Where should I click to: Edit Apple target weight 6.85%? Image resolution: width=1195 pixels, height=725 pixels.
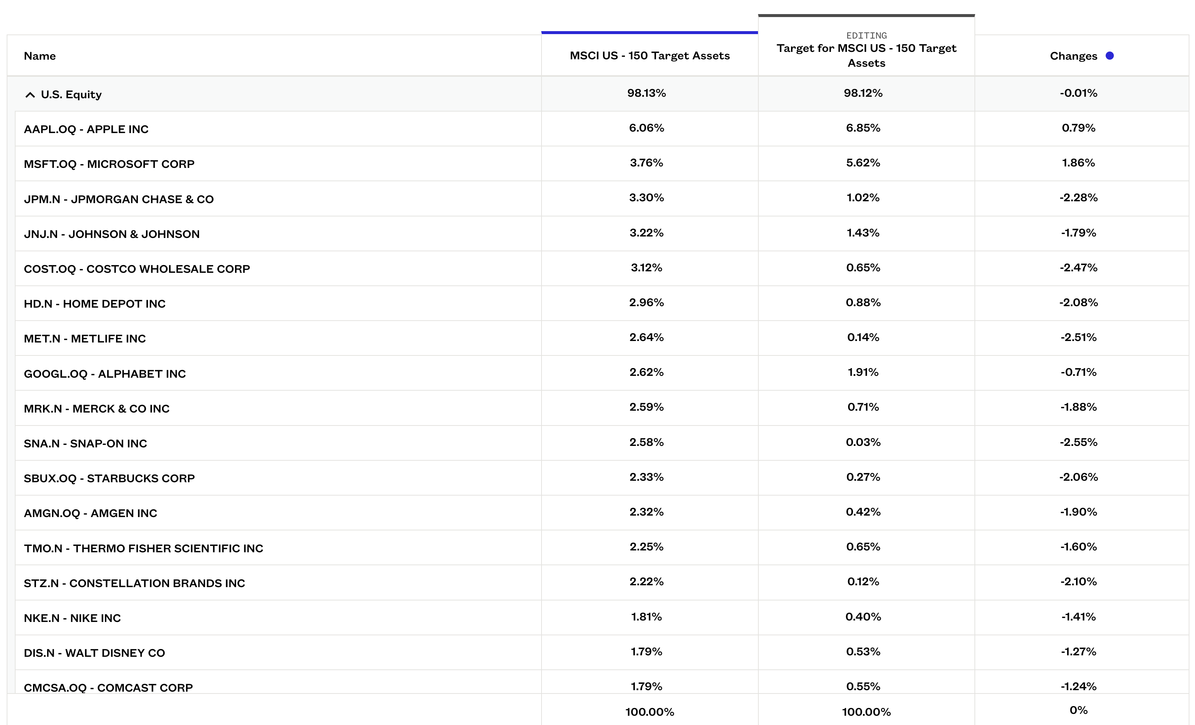[863, 128]
